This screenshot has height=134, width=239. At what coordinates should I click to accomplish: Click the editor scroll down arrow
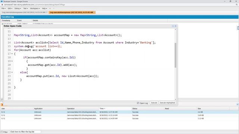click(x=176, y=99)
